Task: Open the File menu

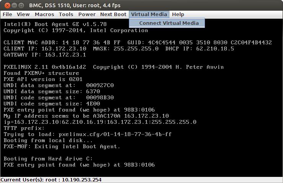Action: 7,15
